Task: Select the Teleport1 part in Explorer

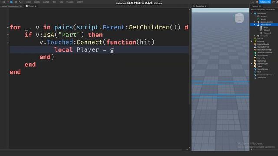Action: 267,30
